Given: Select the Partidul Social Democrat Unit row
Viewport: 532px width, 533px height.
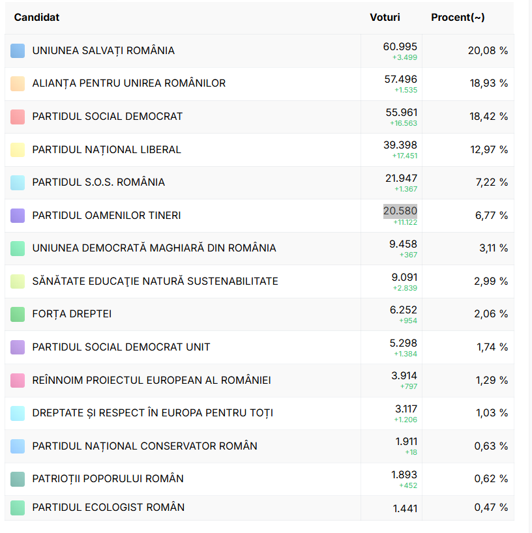Looking at the screenshot, I should coord(121,347).
